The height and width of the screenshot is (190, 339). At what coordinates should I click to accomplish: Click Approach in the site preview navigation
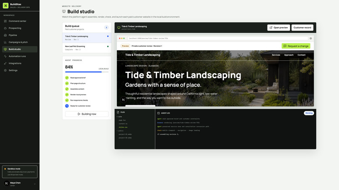tap(289, 55)
